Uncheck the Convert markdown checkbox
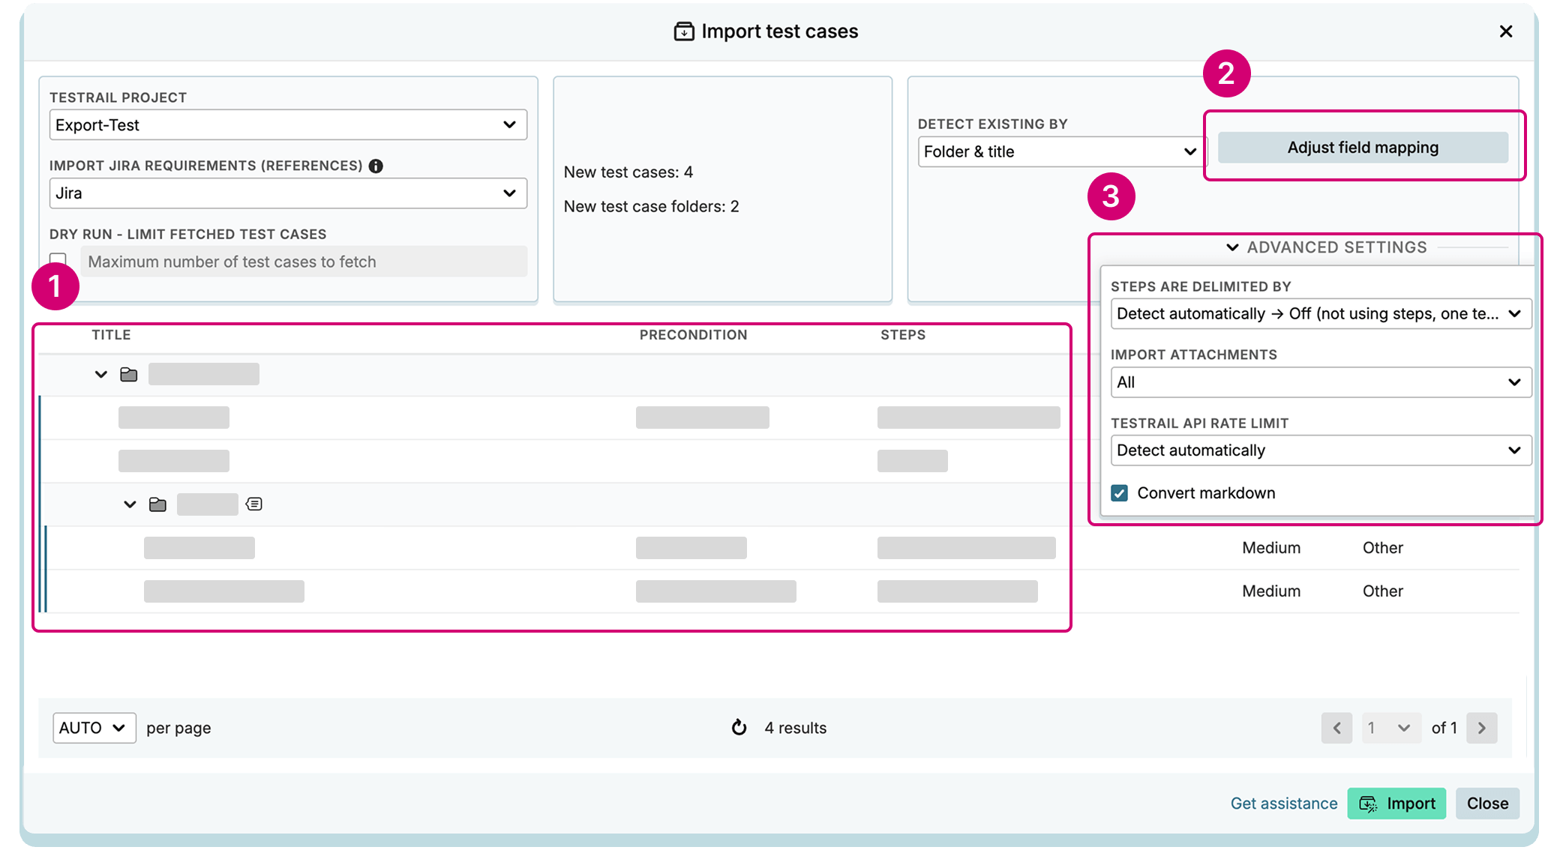This screenshot has height=853, width=1557. (x=1118, y=492)
